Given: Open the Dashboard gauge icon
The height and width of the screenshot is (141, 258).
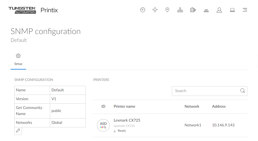Looking at the screenshot, I should pyautogui.click(x=143, y=10).
